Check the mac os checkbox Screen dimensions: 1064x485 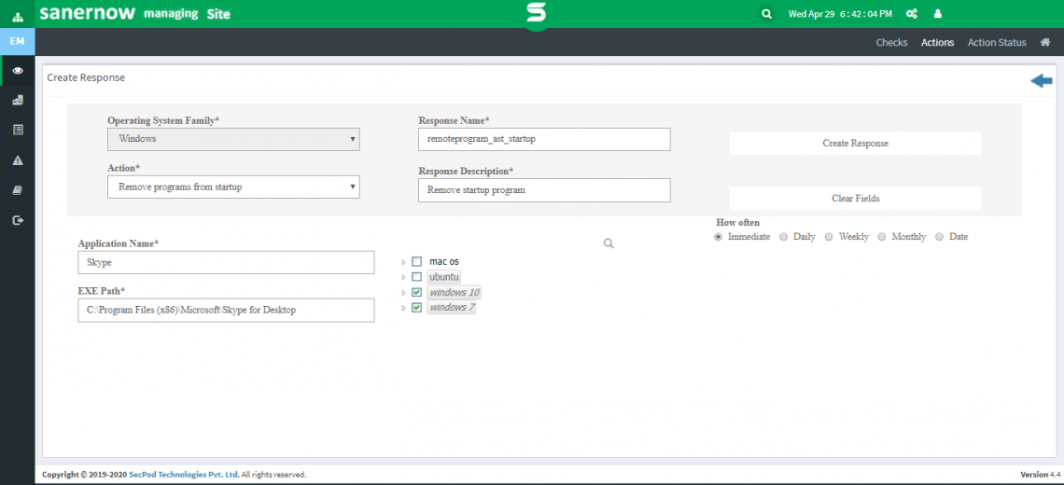point(416,262)
